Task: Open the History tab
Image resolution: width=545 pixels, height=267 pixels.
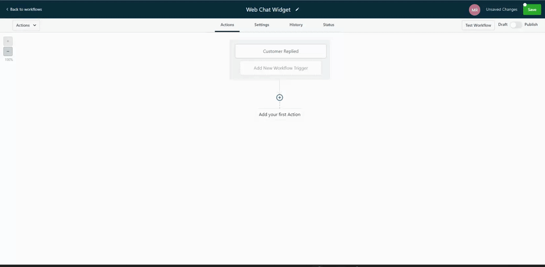Action: coord(296,25)
